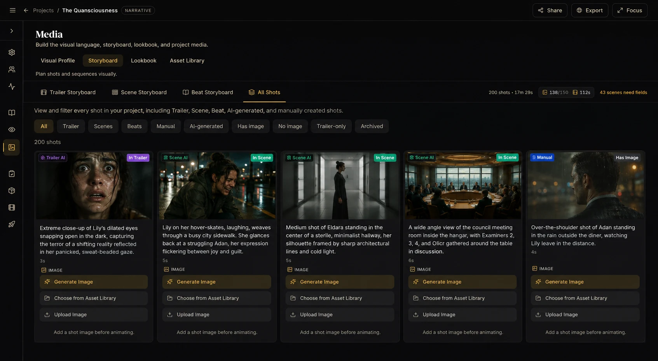The width and height of the screenshot is (658, 361).
Task: Upload Image for Lily hover-skates shot
Action: [x=216, y=314]
